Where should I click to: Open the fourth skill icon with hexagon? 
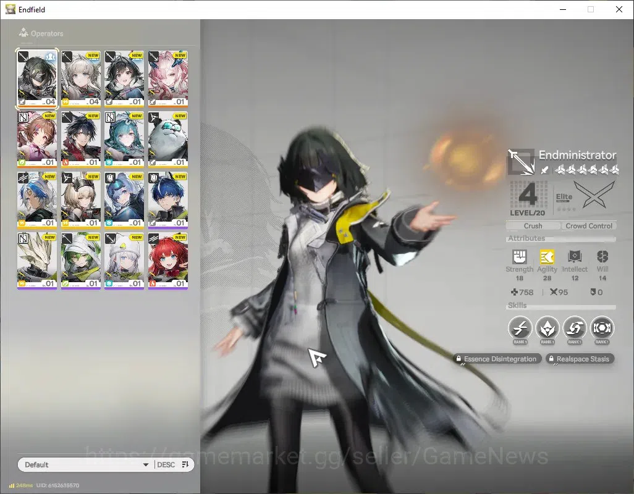click(602, 328)
